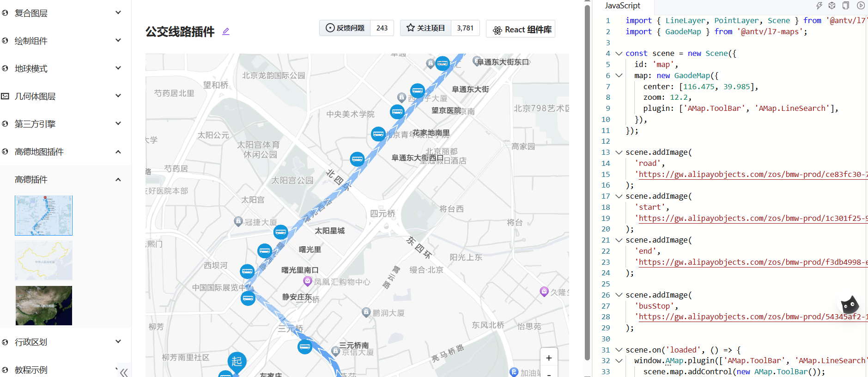Fold code block at line 31

click(x=619, y=350)
